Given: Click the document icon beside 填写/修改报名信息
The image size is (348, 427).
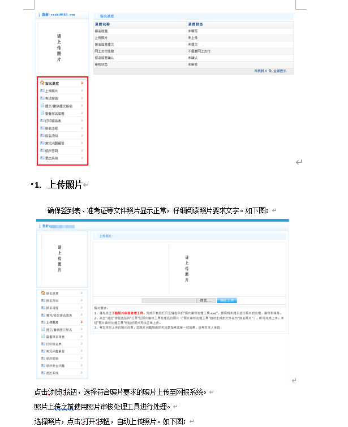Looking at the screenshot, I should click(43, 315).
